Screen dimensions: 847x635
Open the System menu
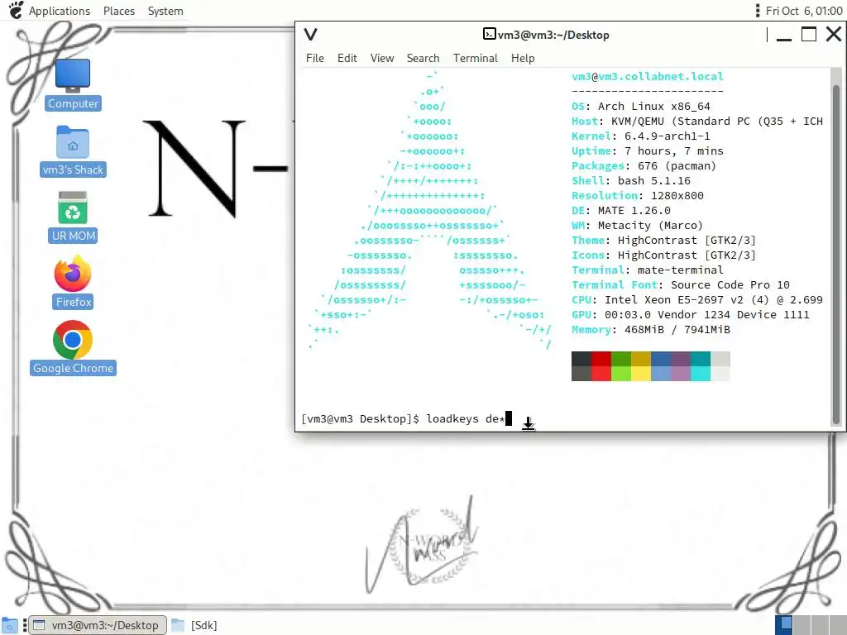165,11
